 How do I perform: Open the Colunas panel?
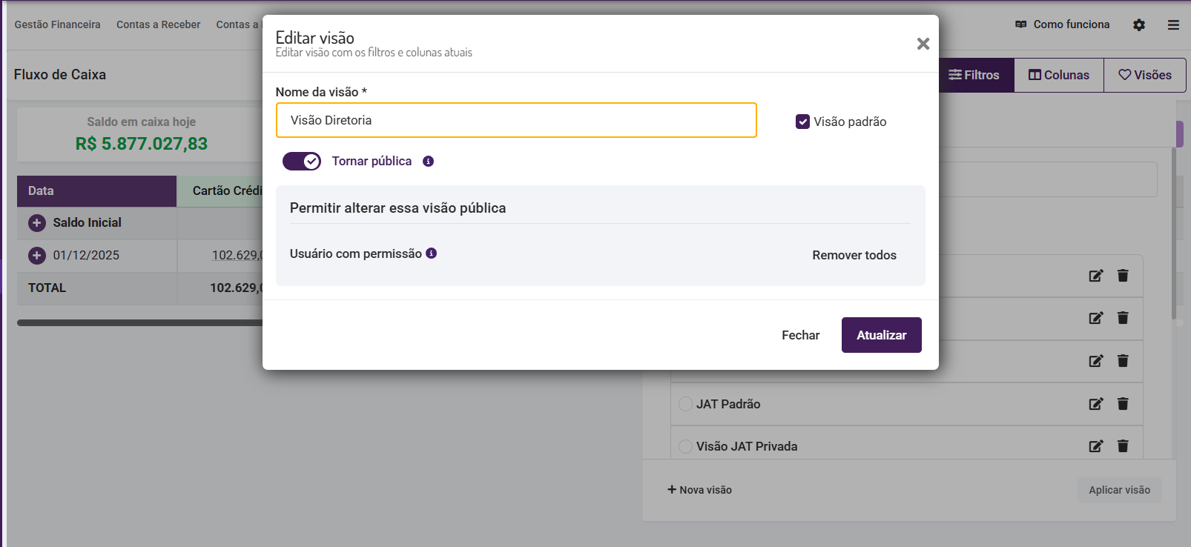pyautogui.click(x=1058, y=76)
